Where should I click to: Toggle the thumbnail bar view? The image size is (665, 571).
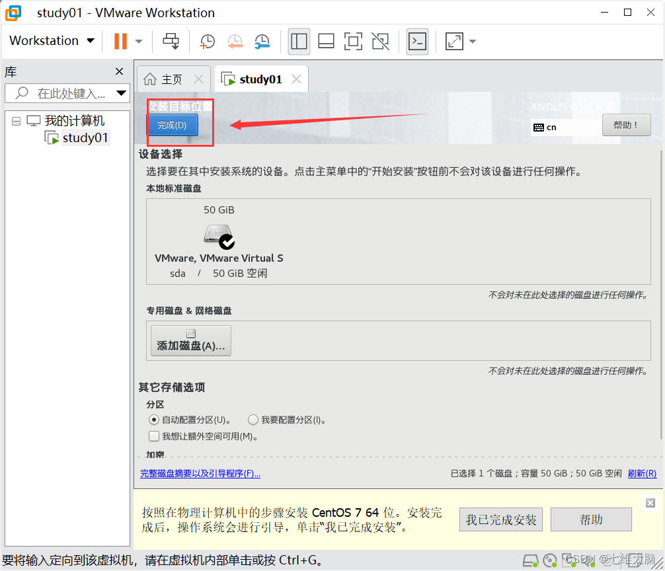tap(326, 41)
